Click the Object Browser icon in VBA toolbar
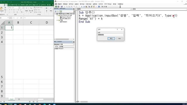This screenshot has width=187, height=105. (x=94, y=6)
